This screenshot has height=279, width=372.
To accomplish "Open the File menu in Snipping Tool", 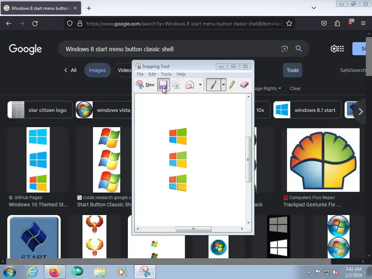I will pyautogui.click(x=140, y=74).
